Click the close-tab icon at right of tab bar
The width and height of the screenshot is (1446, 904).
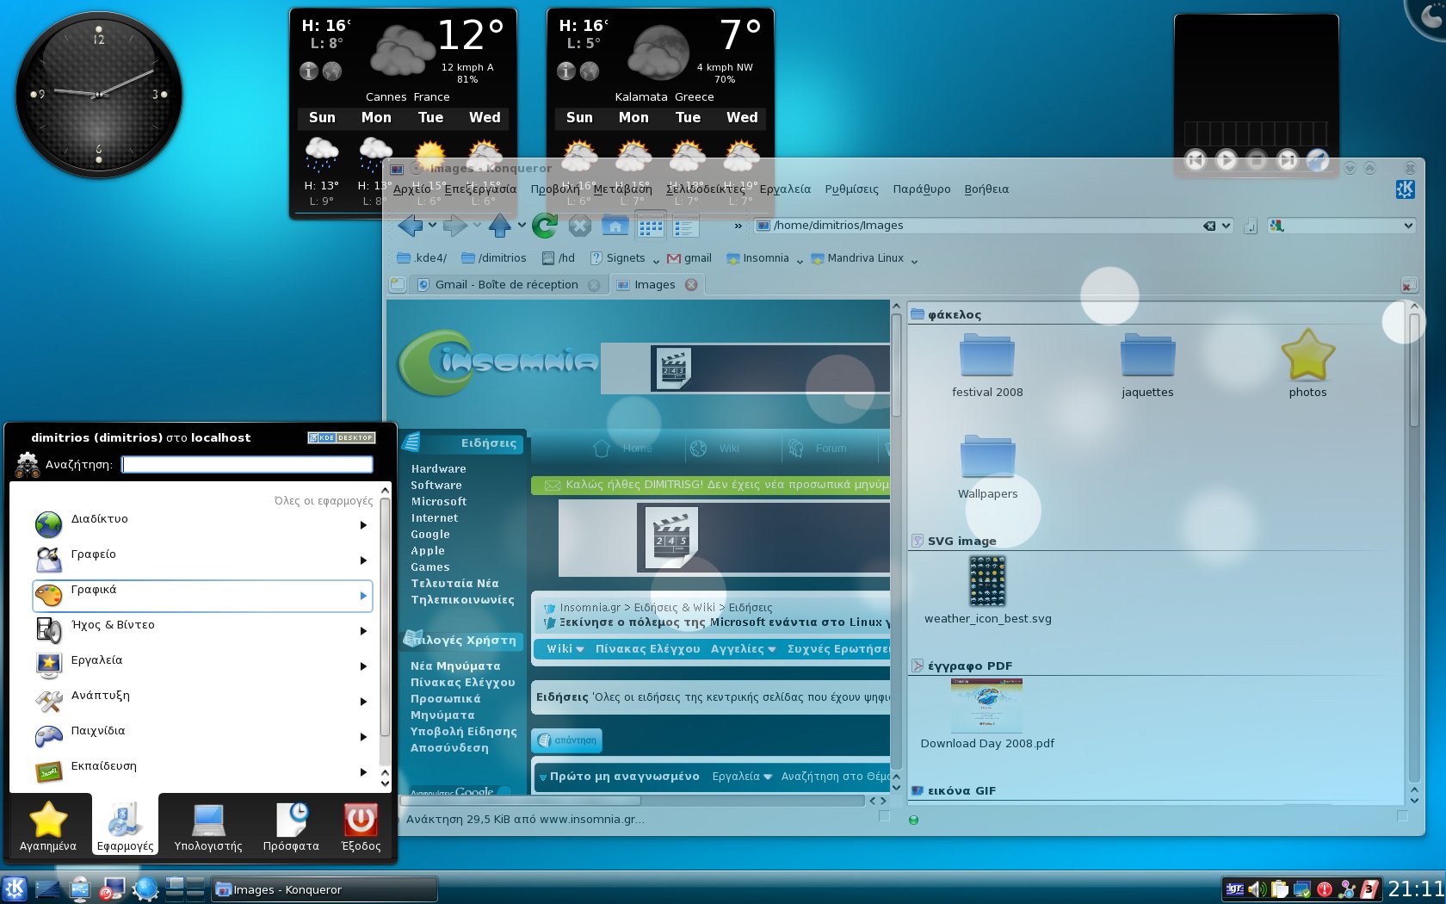click(x=1408, y=285)
